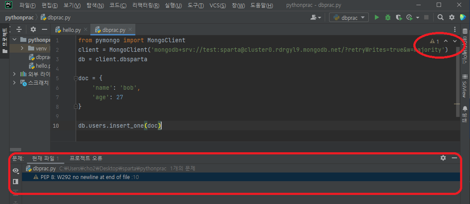Image resolution: width=470 pixels, height=204 pixels.
Task: Open problems panel settings gear
Action: tap(443, 158)
